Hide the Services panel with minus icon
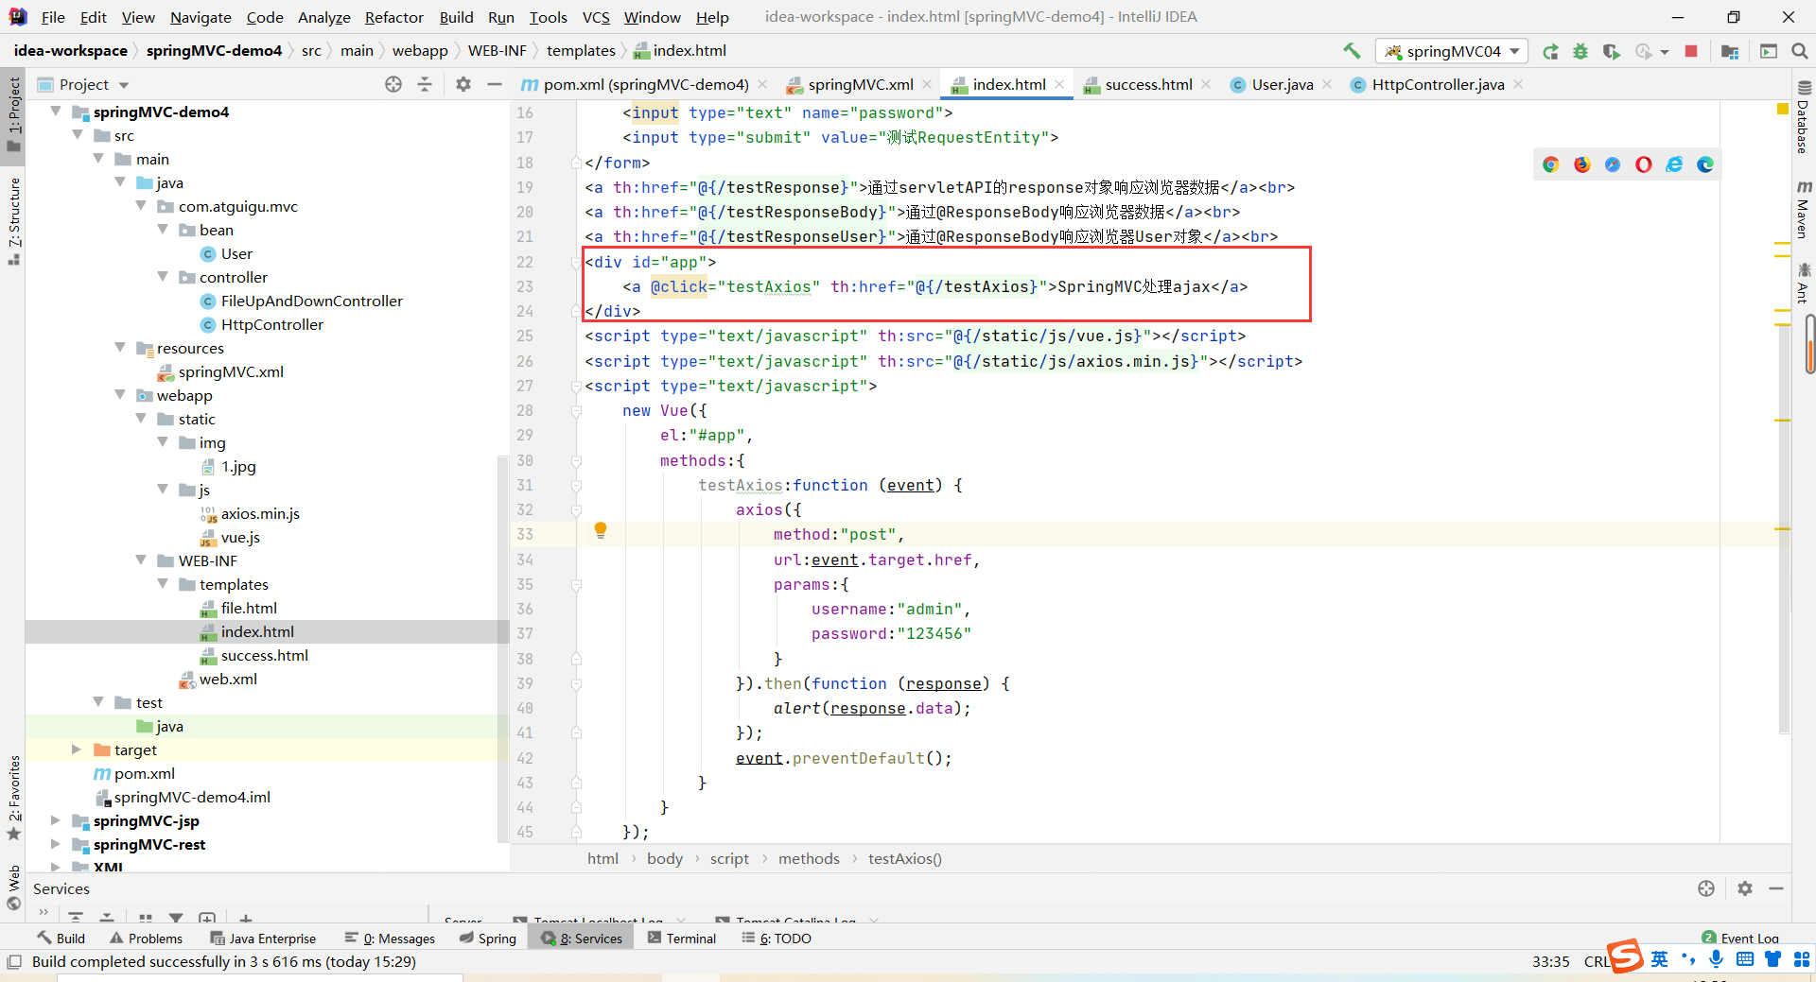 click(x=1776, y=888)
